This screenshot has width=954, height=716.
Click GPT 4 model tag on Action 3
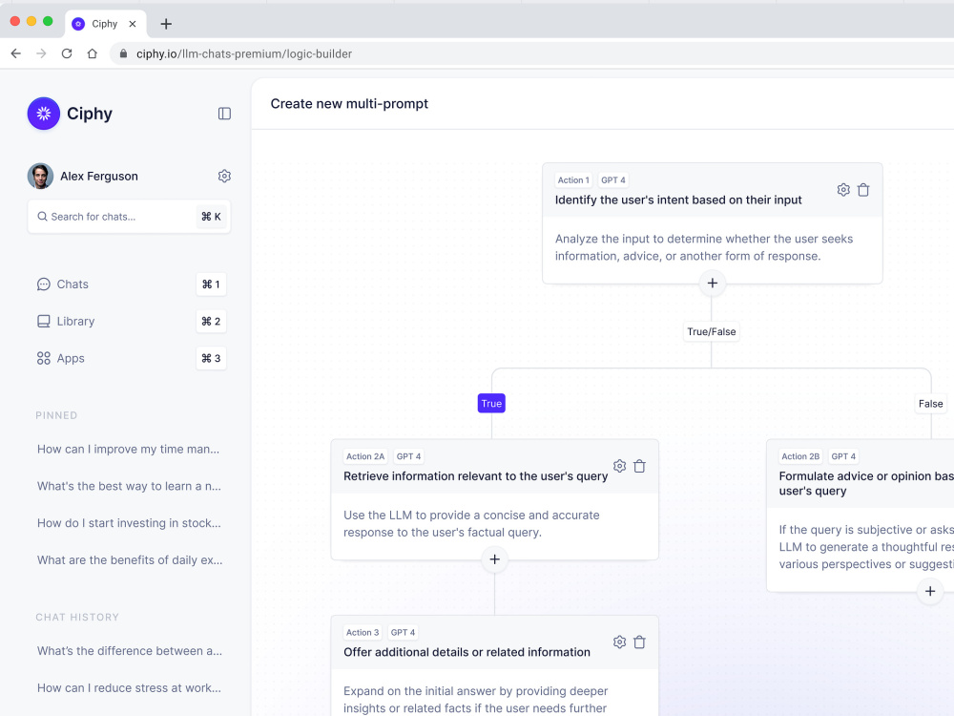point(403,633)
